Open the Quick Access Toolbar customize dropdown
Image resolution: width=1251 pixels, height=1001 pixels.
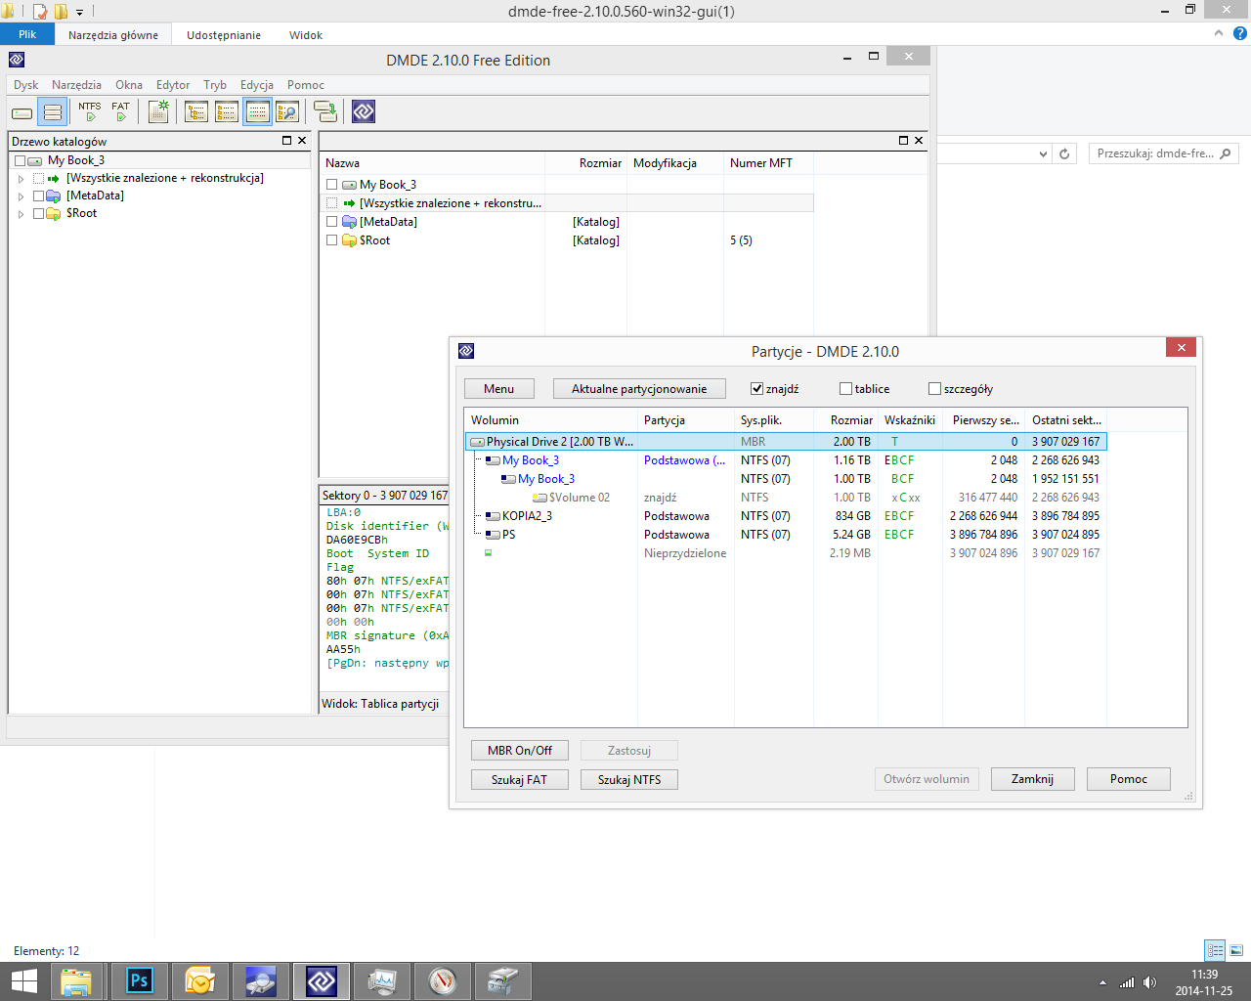[80, 12]
